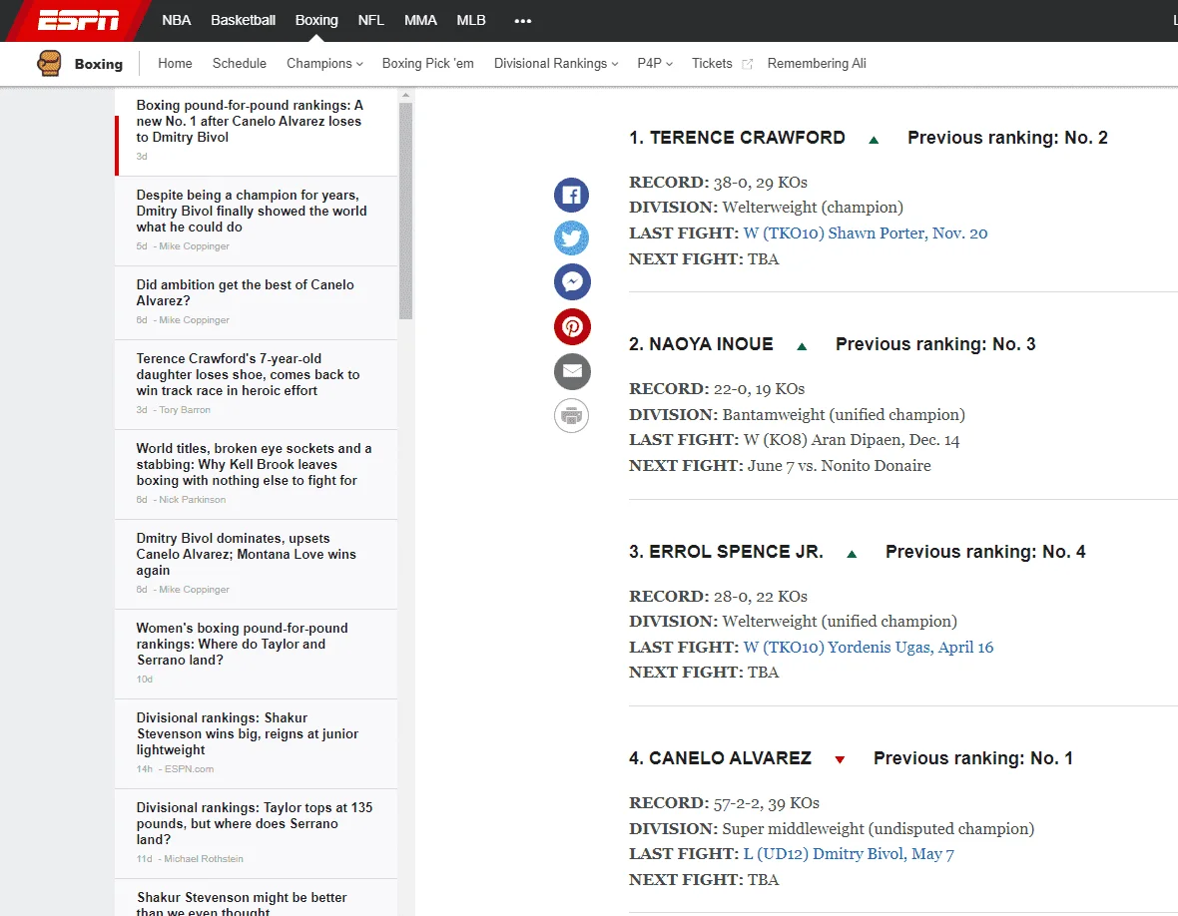Open Shakur Stevenson divisional rankings article
Viewport: 1178px width, 916px height.
coord(248,733)
